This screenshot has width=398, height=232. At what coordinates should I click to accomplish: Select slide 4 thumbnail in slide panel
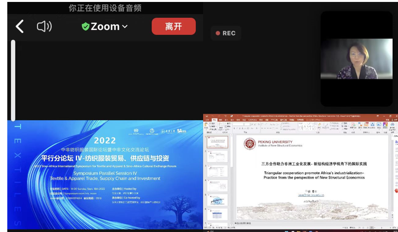(x=217, y=186)
